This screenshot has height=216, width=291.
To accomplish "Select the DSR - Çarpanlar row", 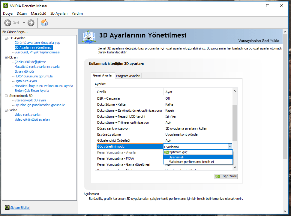I will click(x=164, y=98).
